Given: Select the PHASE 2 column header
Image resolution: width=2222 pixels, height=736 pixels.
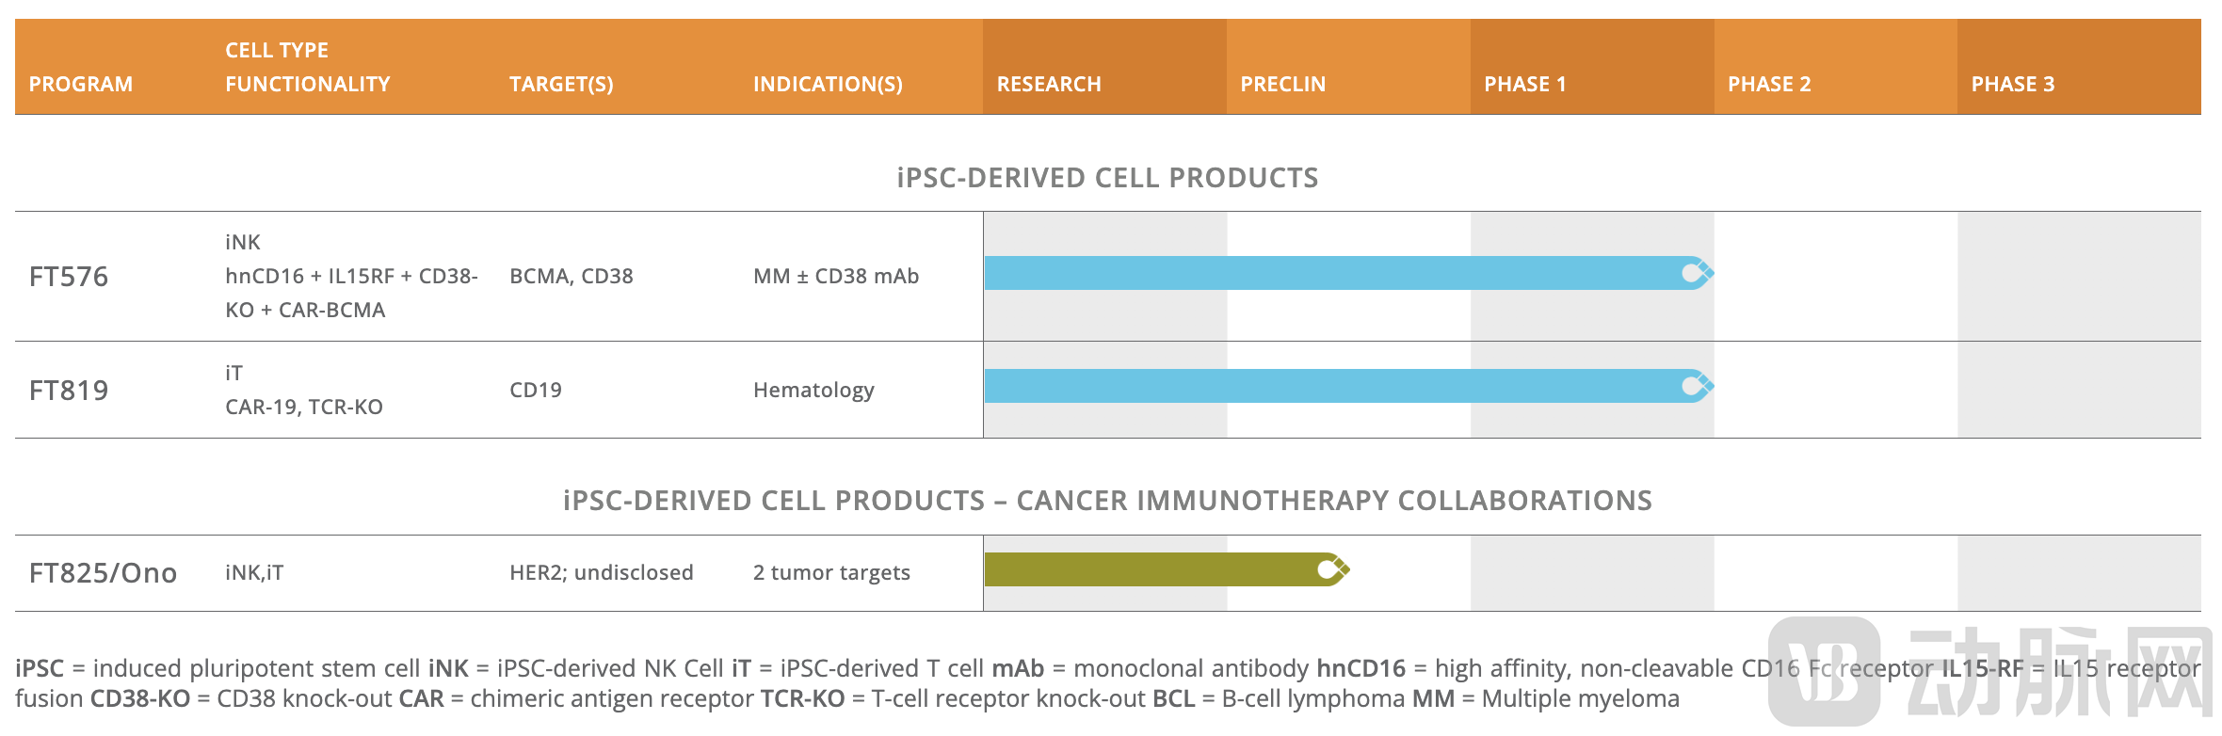Looking at the screenshot, I should point(1769,84).
